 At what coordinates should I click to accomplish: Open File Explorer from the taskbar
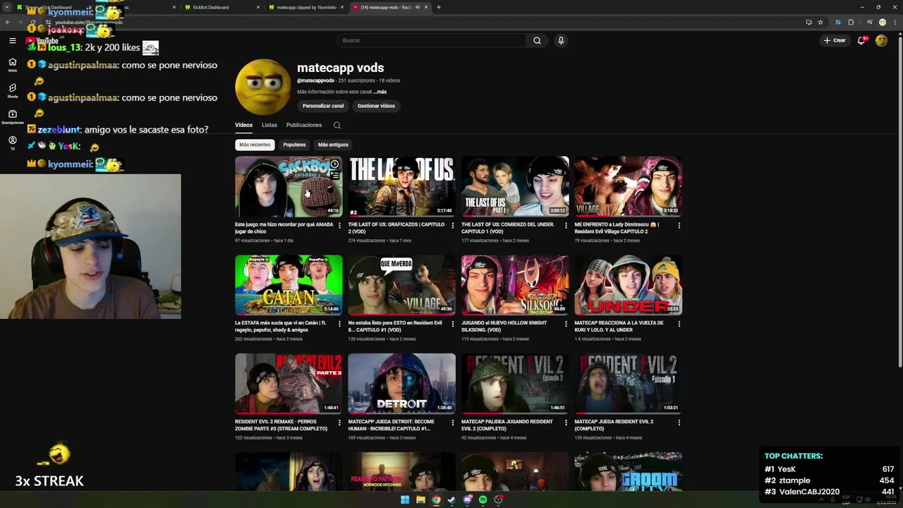420,500
